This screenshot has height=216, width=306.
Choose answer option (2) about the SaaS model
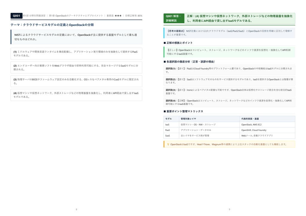[x=76, y=67]
